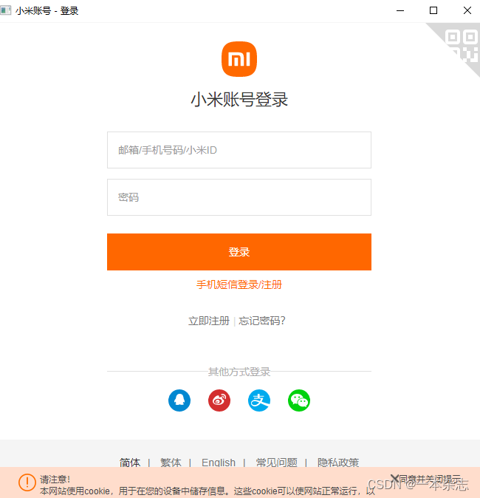Open QQ login option
480x498 pixels.
tap(179, 400)
